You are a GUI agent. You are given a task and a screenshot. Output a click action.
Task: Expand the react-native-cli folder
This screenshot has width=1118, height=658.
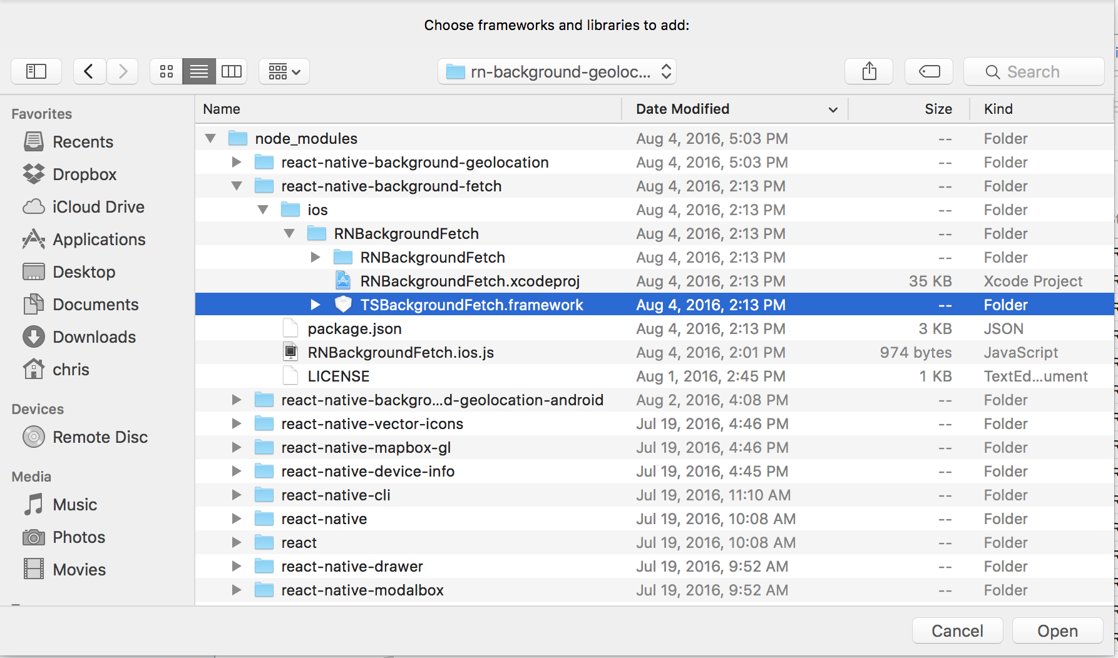pyautogui.click(x=237, y=495)
